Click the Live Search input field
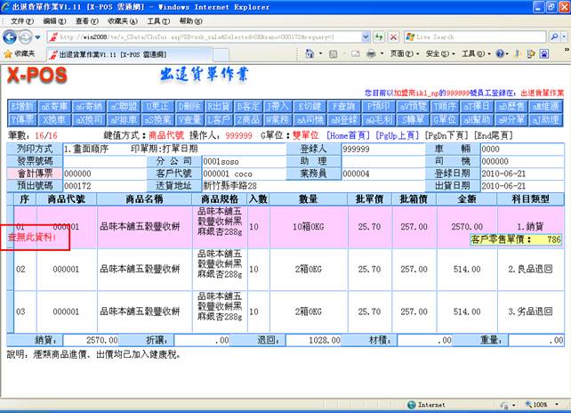 tap(471, 37)
